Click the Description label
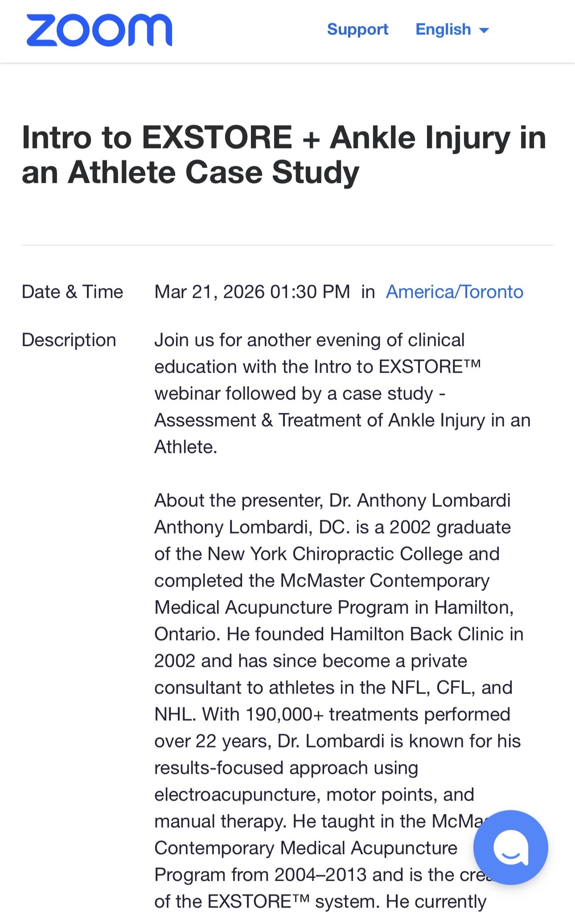575x923 pixels. pos(69,340)
